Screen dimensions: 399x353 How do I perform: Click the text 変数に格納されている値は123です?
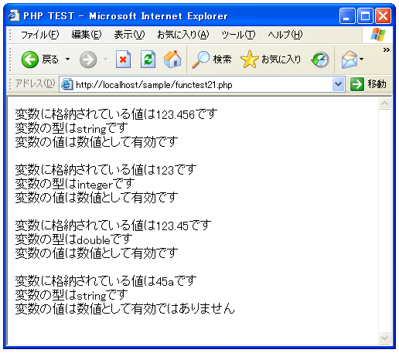[106, 170]
